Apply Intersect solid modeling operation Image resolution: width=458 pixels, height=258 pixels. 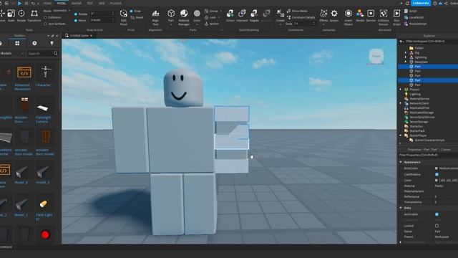242,16
